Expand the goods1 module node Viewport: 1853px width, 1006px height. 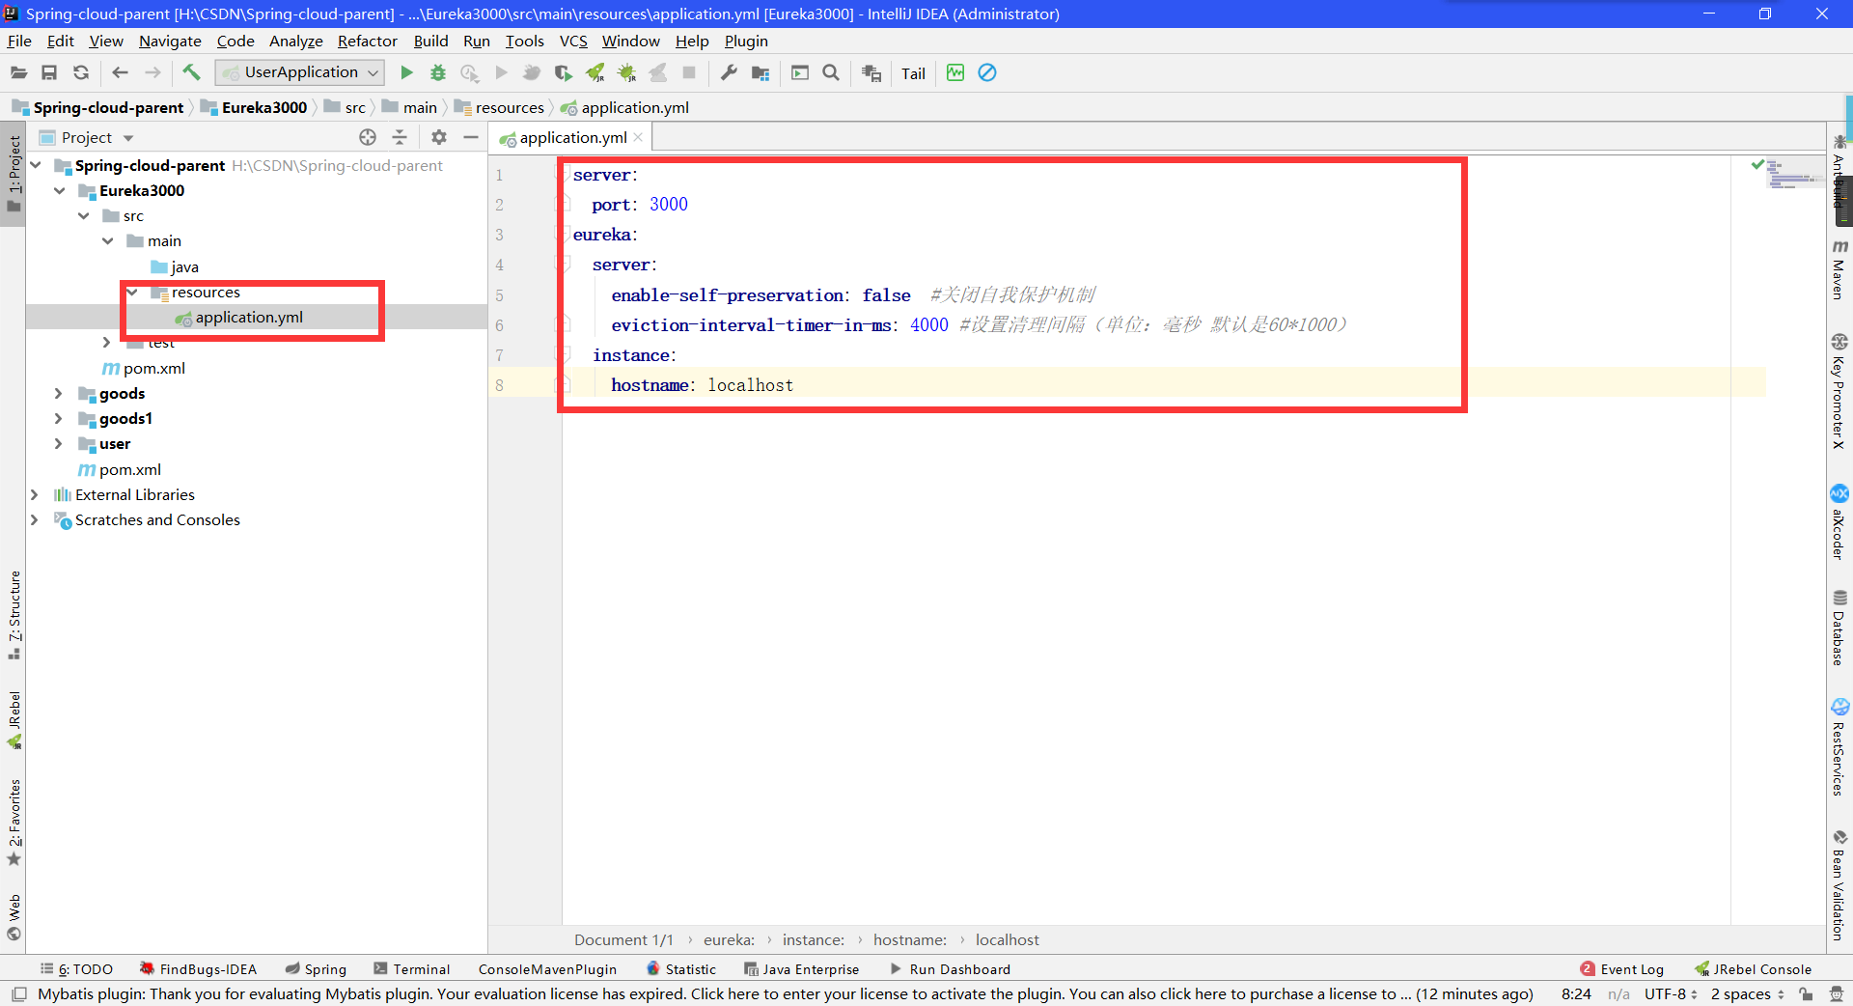(59, 418)
